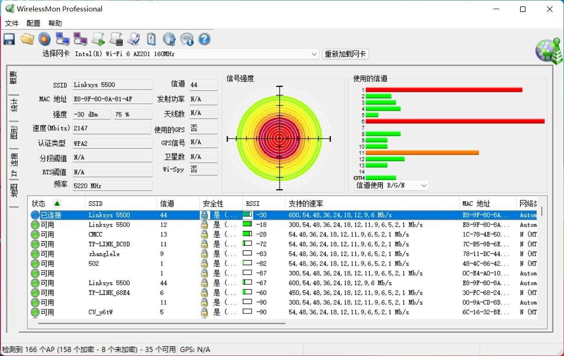Sort by the MAC 地址 column header
The width and height of the screenshot is (564, 356).
click(x=488, y=203)
